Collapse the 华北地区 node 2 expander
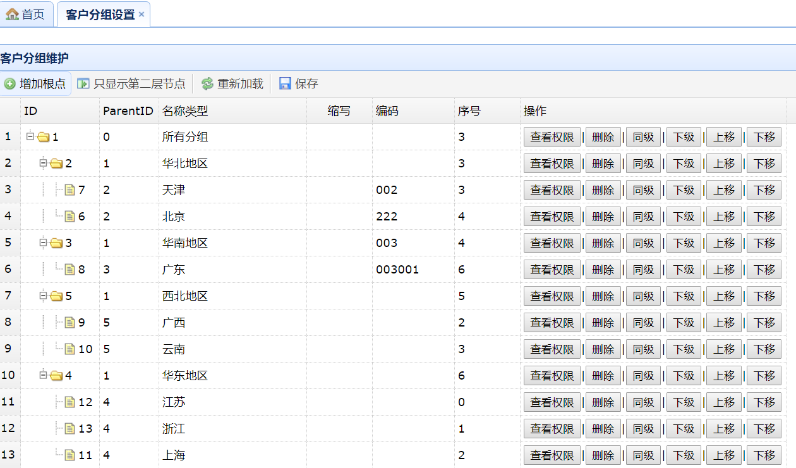This screenshot has height=468, width=796. [43, 163]
